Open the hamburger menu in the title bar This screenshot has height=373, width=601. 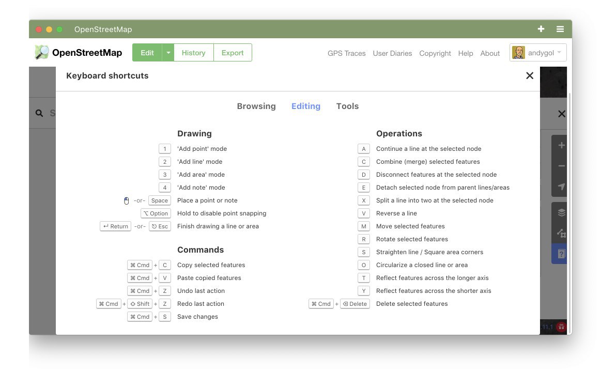pyautogui.click(x=560, y=29)
